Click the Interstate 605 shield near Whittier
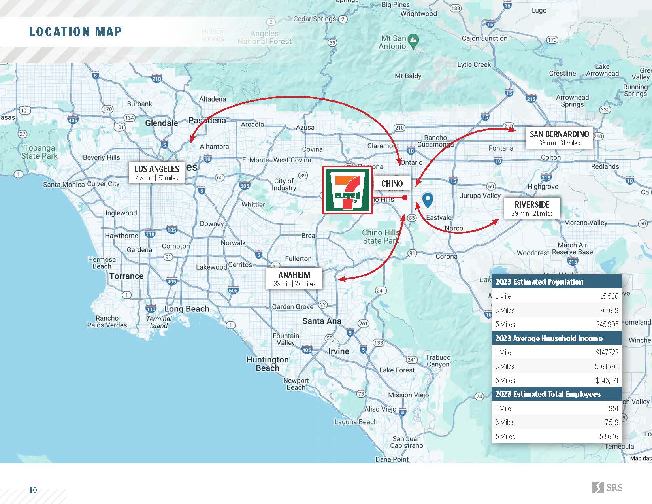Screen dimensions: 652x504 [245, 185]
